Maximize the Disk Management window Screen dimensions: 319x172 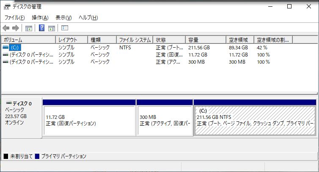click(289, 6)
